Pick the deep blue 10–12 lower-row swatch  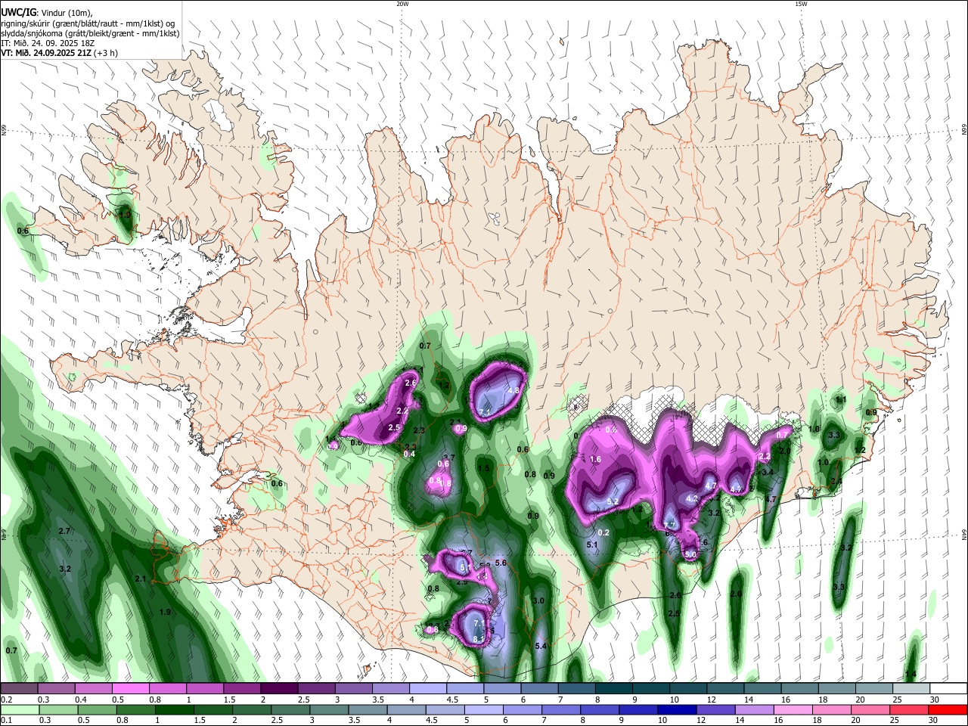[x=678, y=710]
